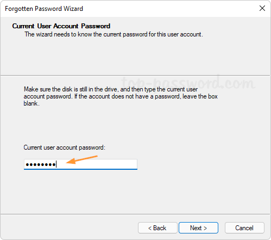271x240 pixels.
Task: Click the blue underline of the password field
Action: 80,169
